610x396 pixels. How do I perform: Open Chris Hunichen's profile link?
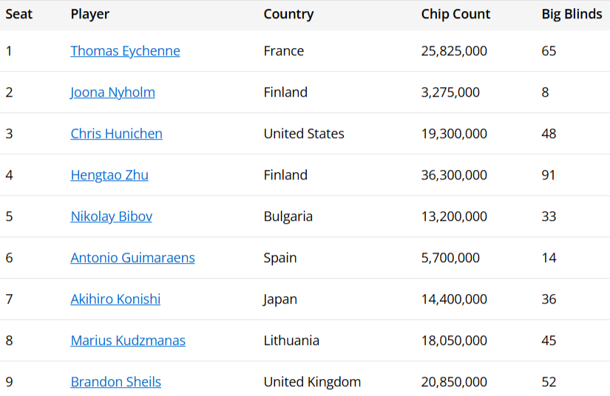pos(116,134)
